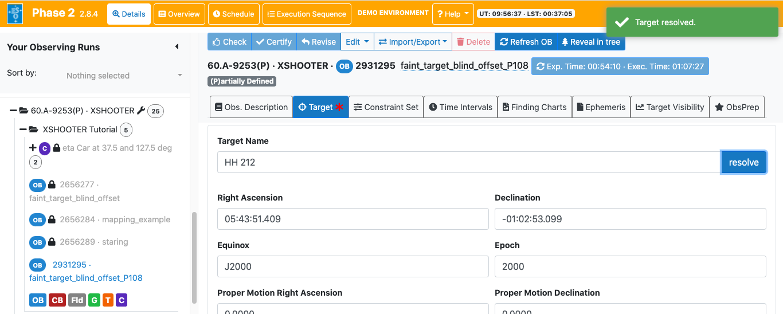
Task: Collapse the Your Observing Runs panel
Action: [x=177, y=47]
